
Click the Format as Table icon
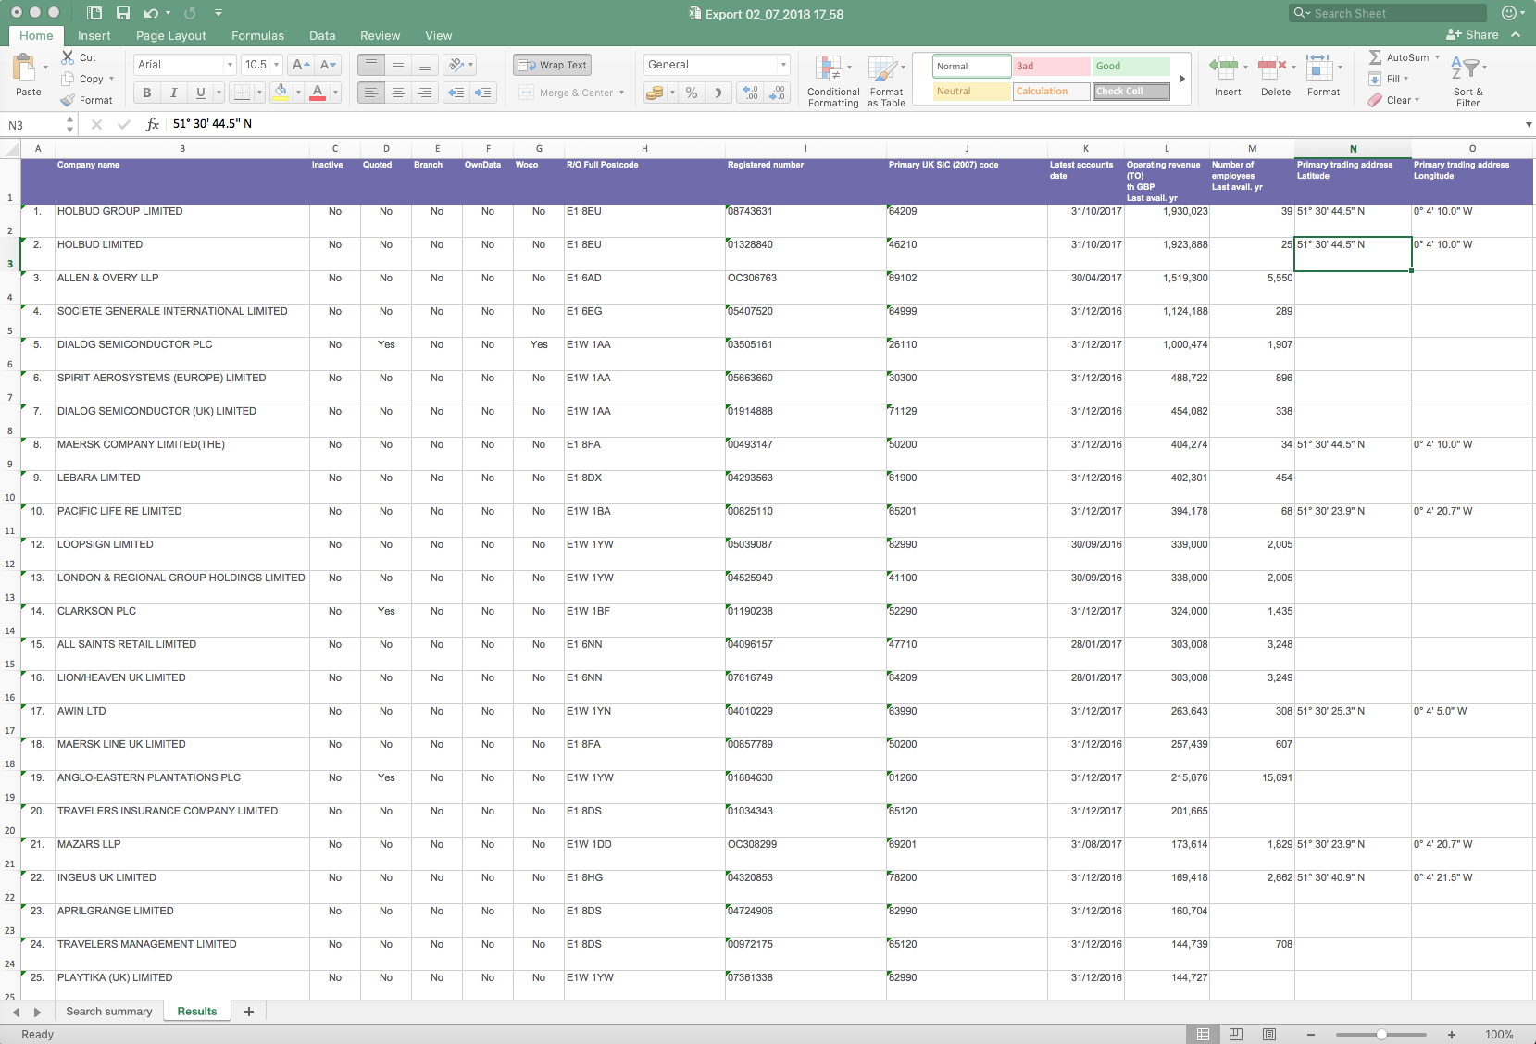(x=882, y=68)
